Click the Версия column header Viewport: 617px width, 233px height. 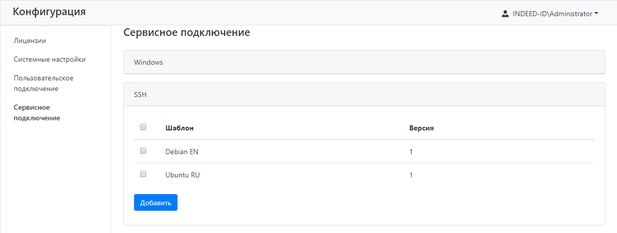click(421, 128)
